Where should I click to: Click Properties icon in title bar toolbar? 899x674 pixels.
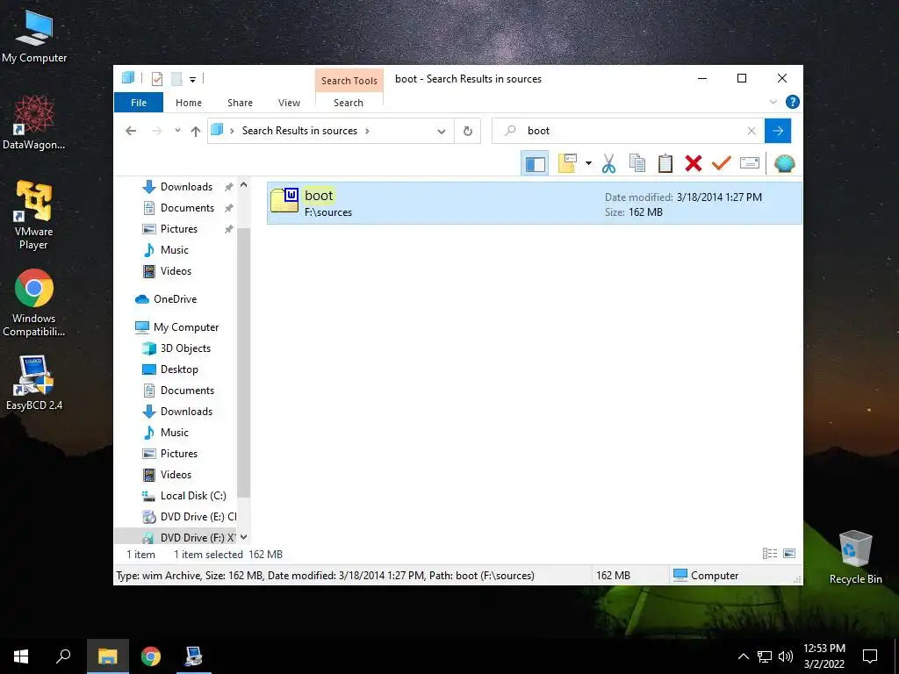(x=156, y=78)
